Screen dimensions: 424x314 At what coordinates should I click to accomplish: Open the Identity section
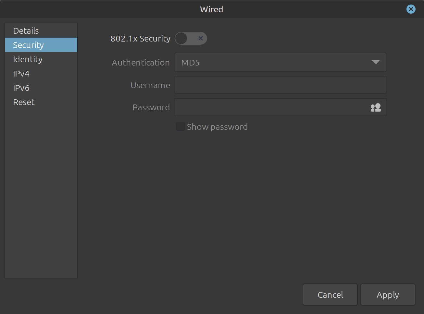tap(28, 59)
